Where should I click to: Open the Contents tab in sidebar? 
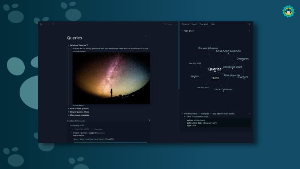tap(185, 24)
